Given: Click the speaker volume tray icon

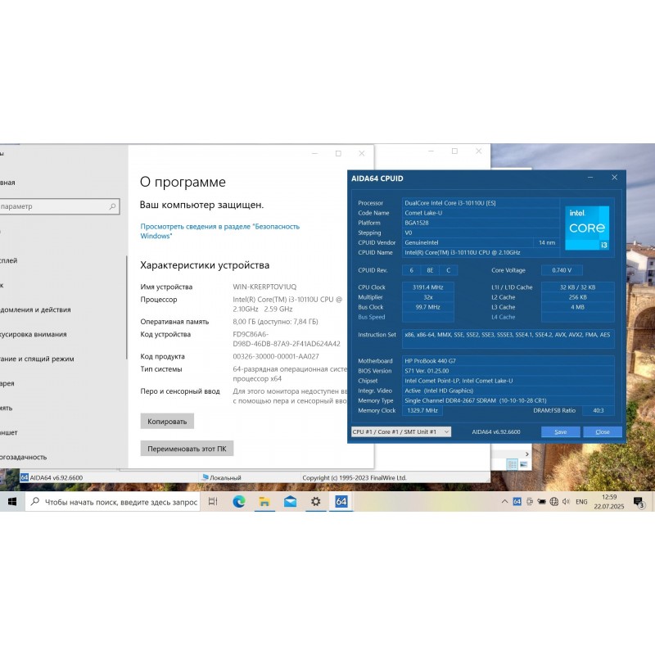Looking at the screenshot, I should tap(566, 502).
